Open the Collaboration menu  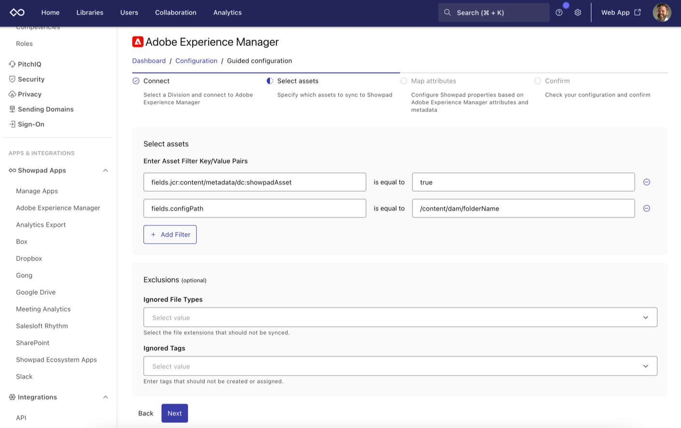coord(176,13)
